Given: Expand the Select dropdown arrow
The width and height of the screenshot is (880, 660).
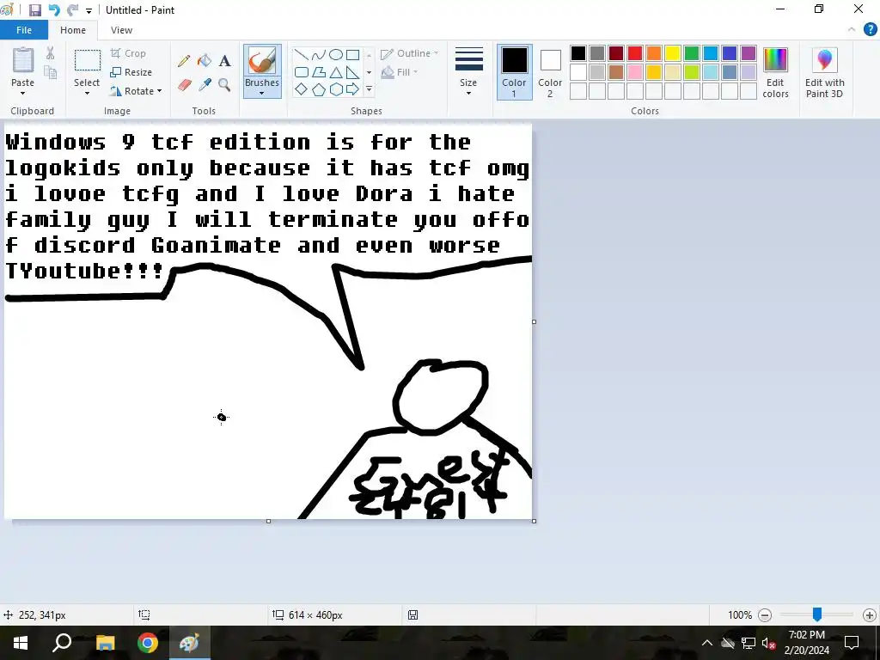Looking at the screenshot, I should click(x=87, y=93).
